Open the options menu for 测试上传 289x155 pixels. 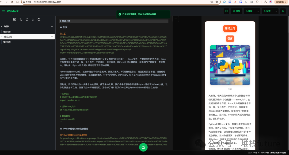point(52,36)
